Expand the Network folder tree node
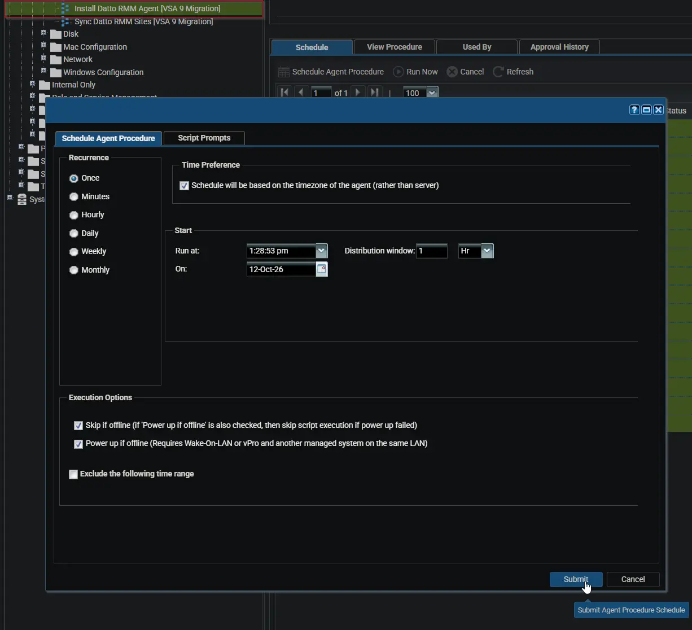 pyautogui.click(x=43, y=58)
